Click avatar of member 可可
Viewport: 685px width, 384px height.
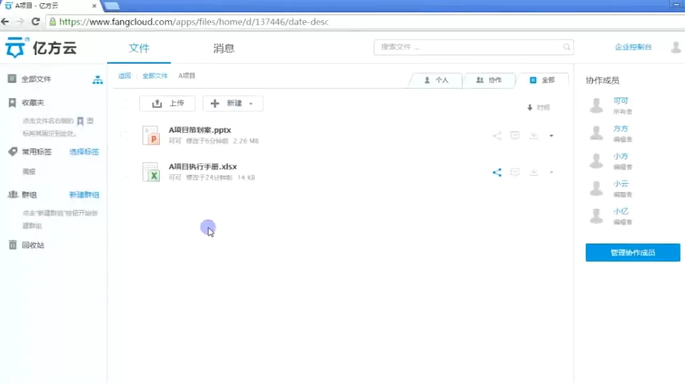click(597, 106)
